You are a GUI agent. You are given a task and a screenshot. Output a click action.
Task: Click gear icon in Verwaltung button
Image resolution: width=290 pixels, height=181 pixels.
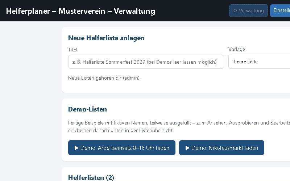235,10
